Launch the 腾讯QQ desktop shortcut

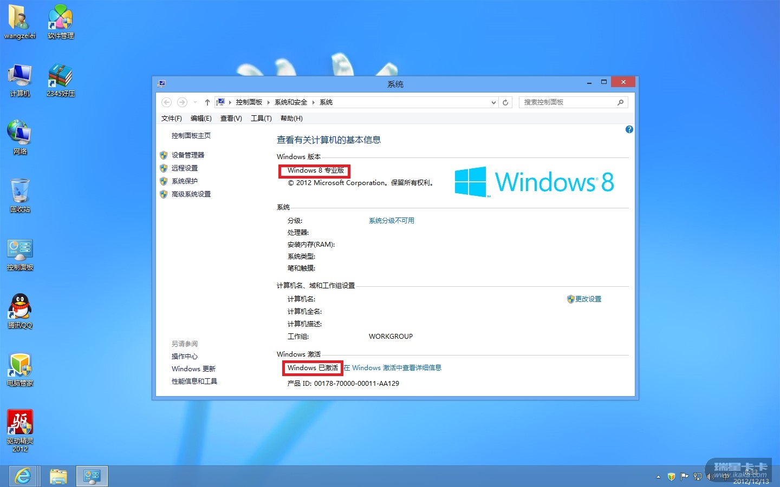pyautogui.click(x=19, y=312)
